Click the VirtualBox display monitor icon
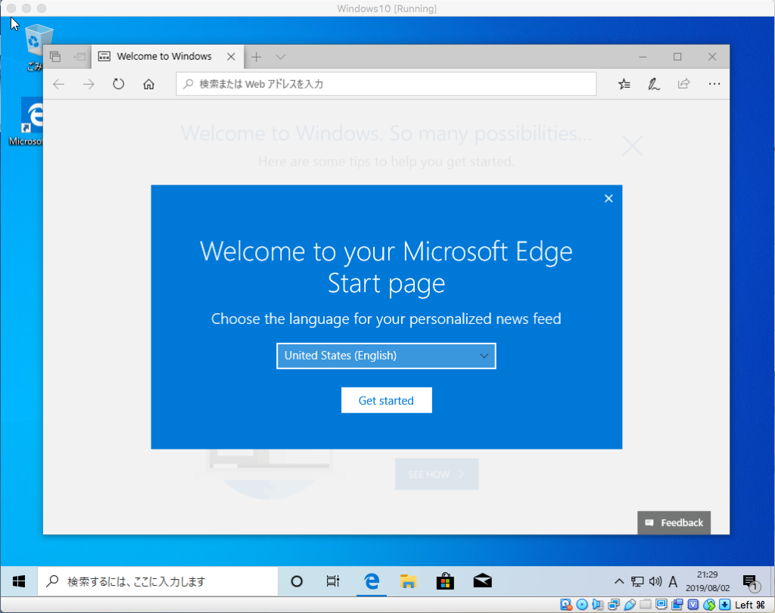 [661, 605]
